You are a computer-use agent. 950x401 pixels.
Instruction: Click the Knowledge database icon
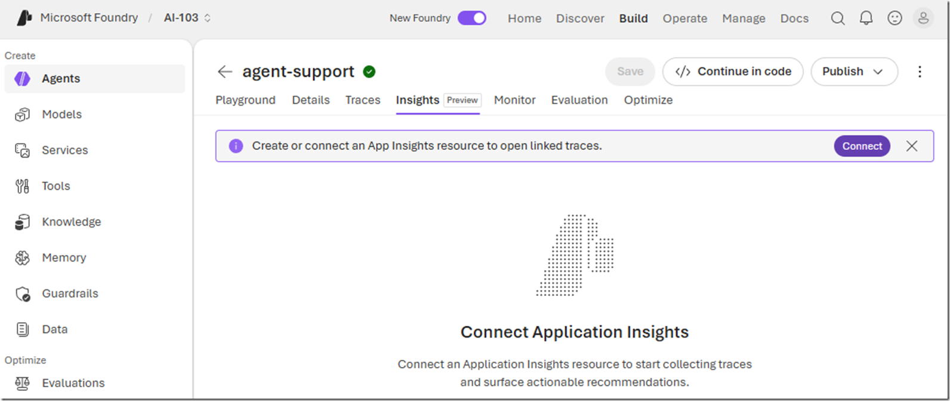[x=22, y=222]
